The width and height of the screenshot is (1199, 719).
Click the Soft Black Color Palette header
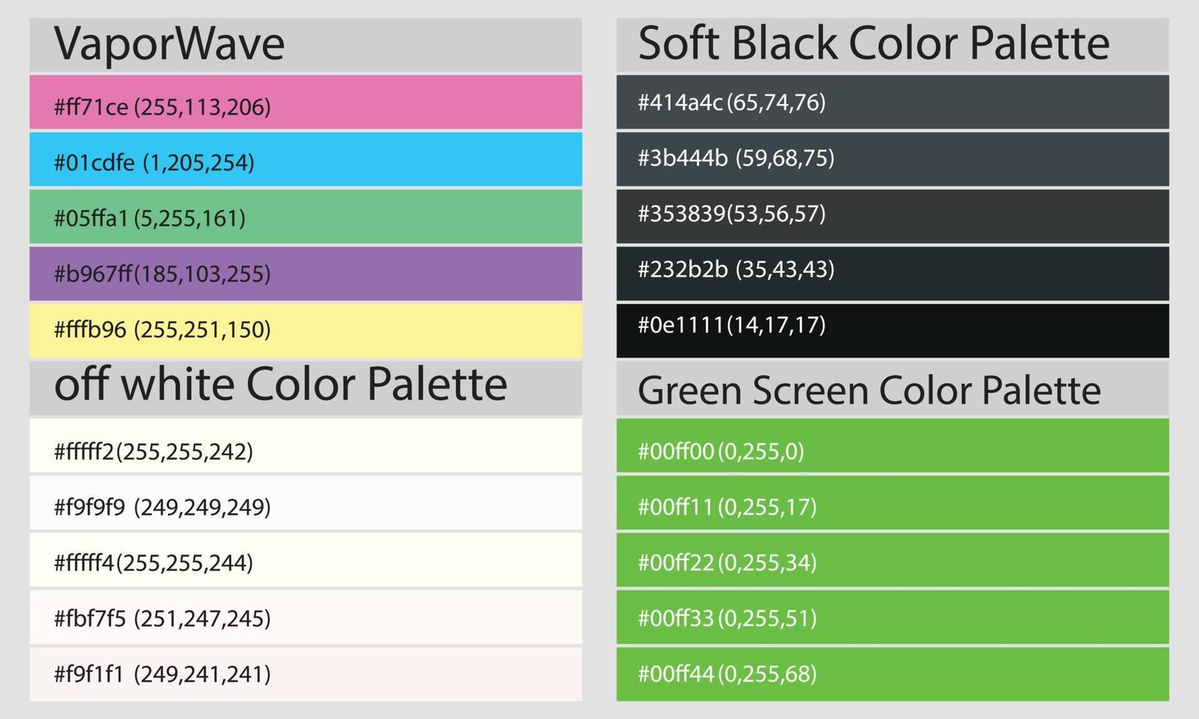tap(874, 43)
